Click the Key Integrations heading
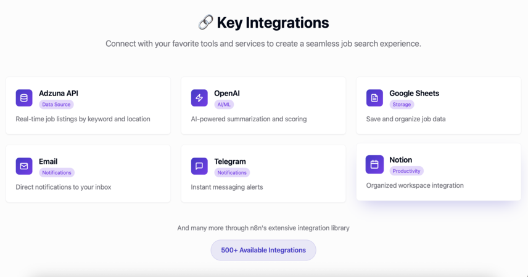Image resolution: width=528 pixels, height=277 pixels. (273, 23)
